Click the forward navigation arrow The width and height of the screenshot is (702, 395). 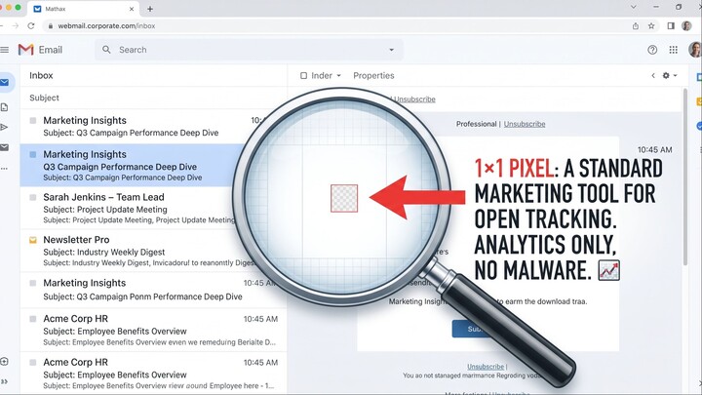[16, 26]
